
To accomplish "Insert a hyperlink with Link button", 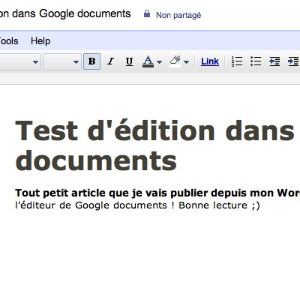I will (210, 61).
